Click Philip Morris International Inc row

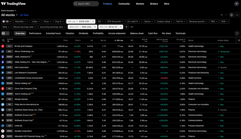120,105
